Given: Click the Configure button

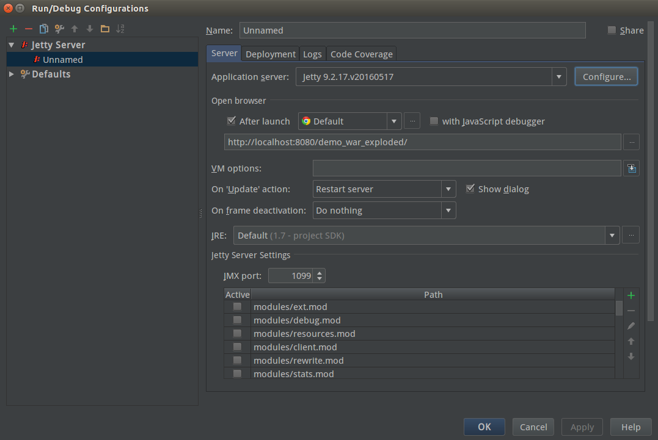Looking at the screenshot, I should pos(605,76).
